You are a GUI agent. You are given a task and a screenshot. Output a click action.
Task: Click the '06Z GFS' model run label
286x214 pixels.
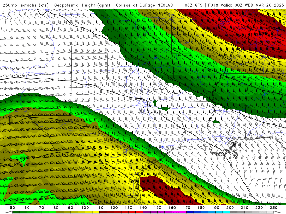193,5
